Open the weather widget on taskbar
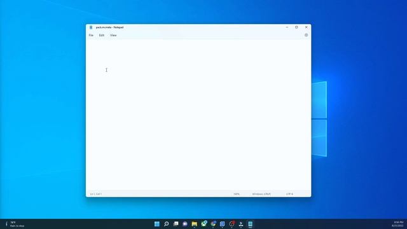Screen dimensions: 407x229 coord(15,224)
